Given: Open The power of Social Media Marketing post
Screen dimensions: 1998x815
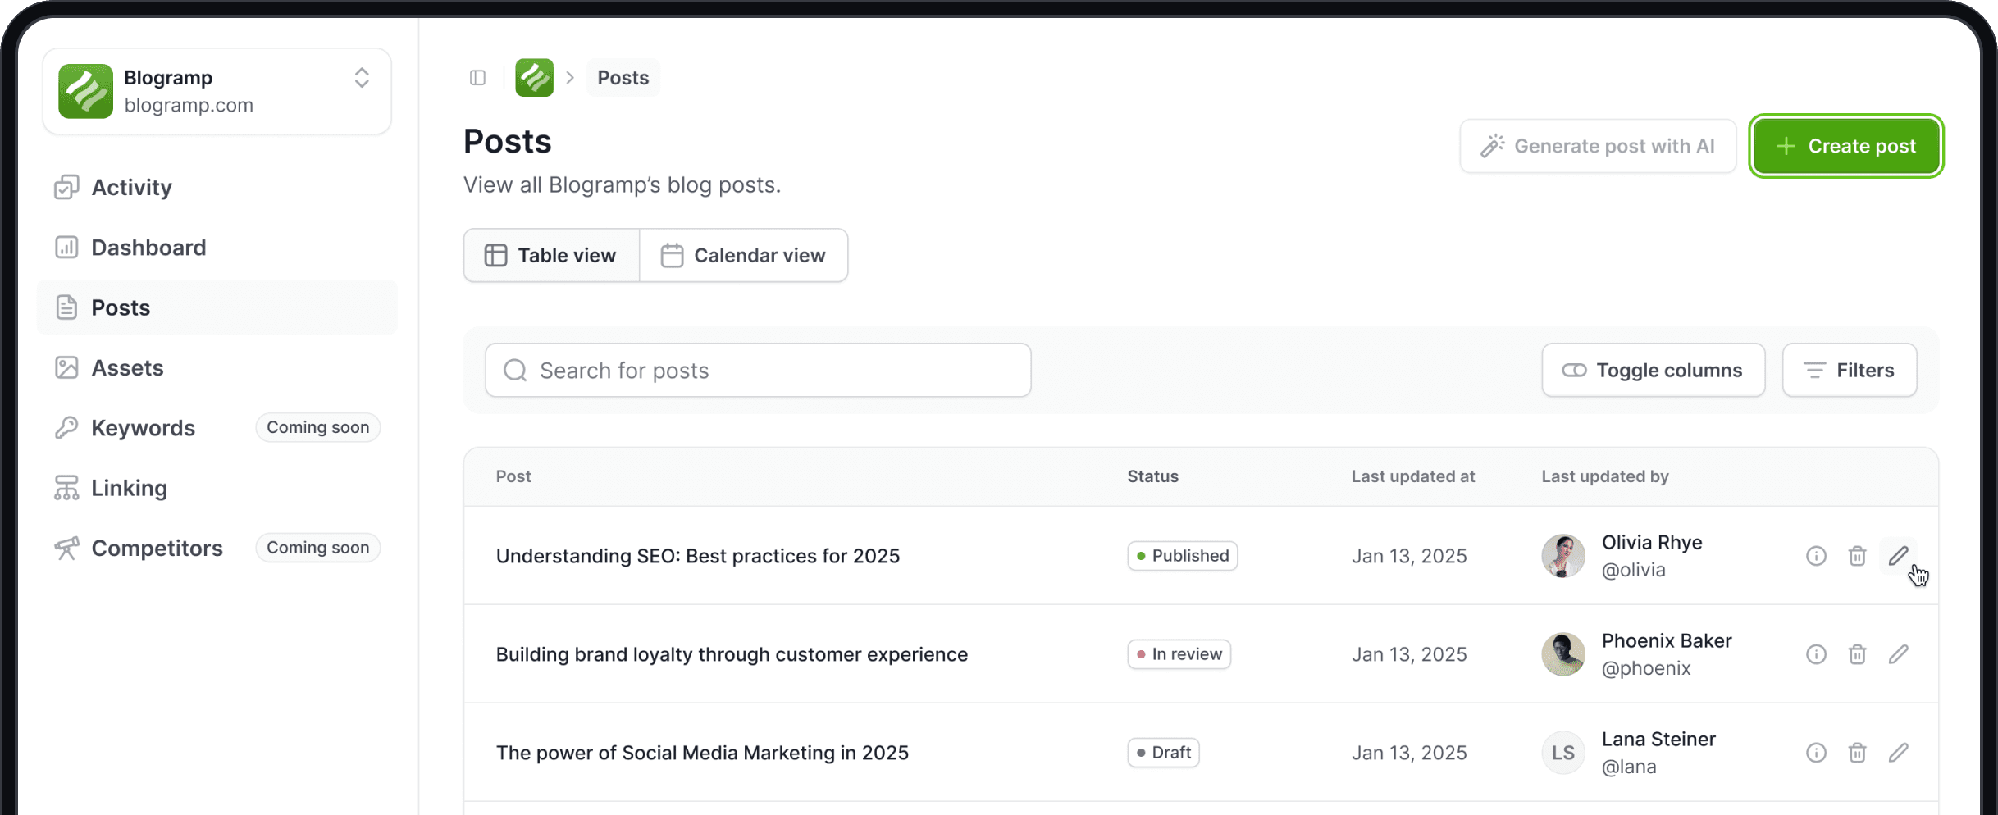Looking at the screenshot, I should click(702, 753).
